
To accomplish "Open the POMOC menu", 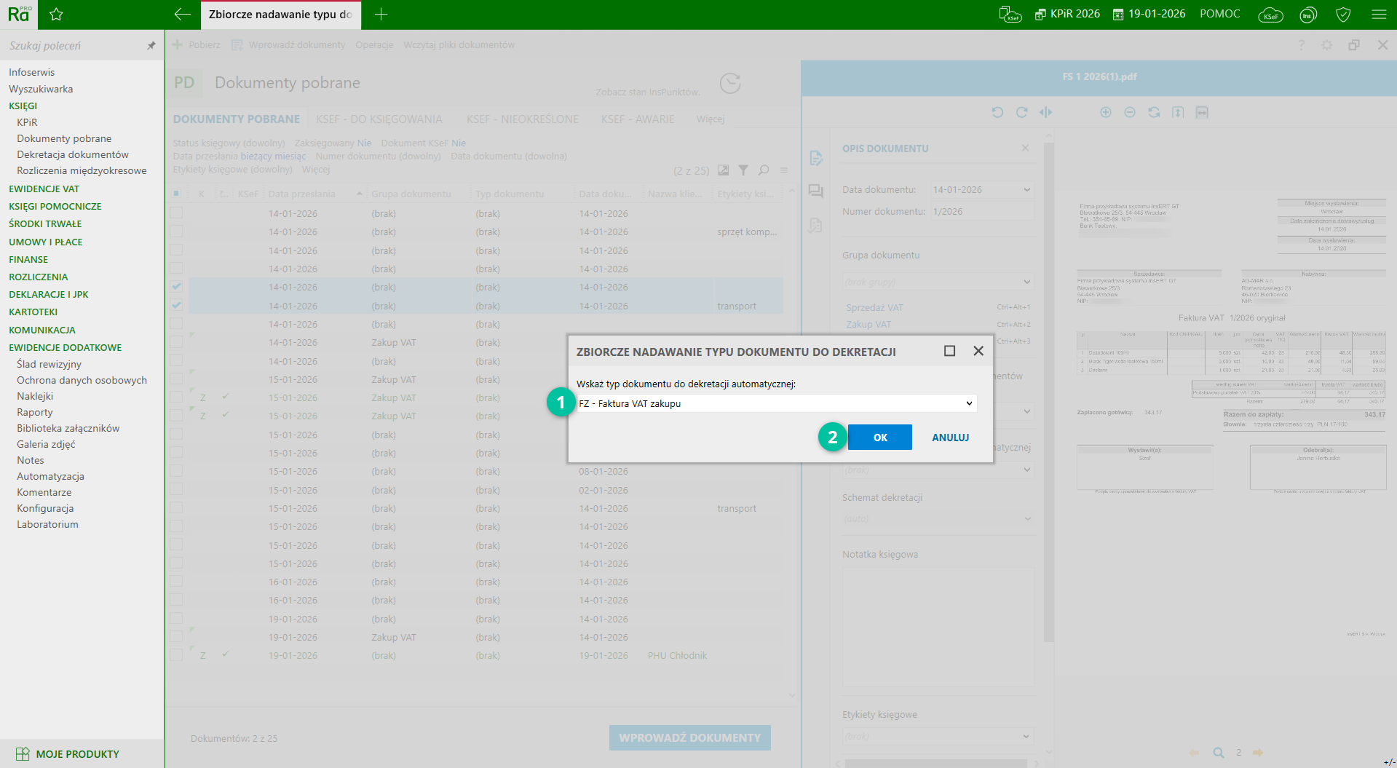I will [1219, 14].
